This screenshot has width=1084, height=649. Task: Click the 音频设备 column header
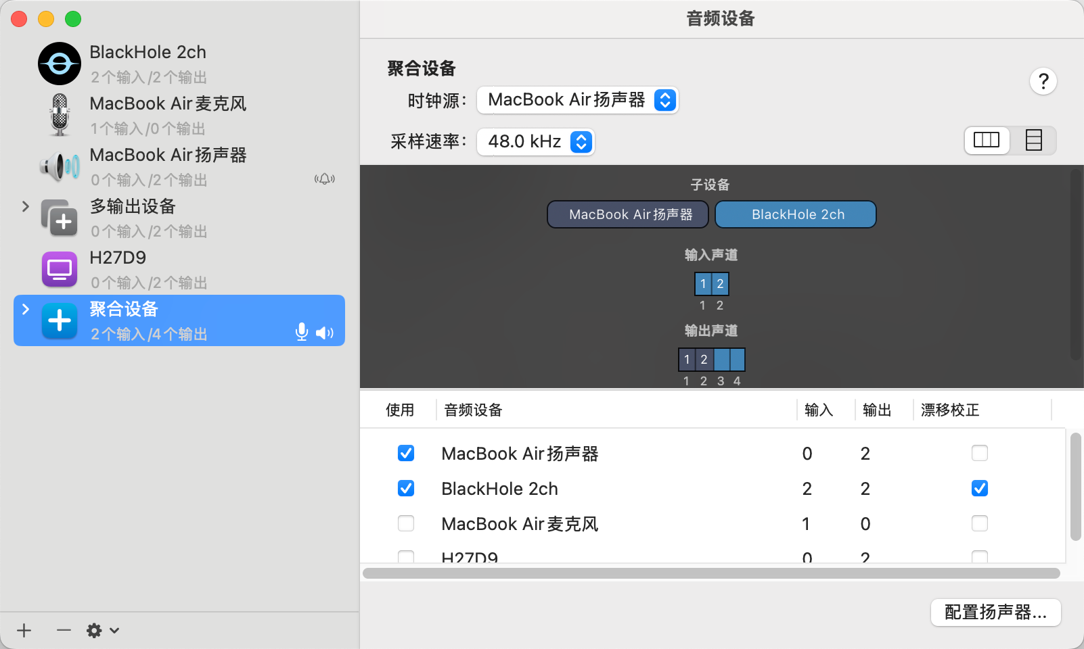473,410
